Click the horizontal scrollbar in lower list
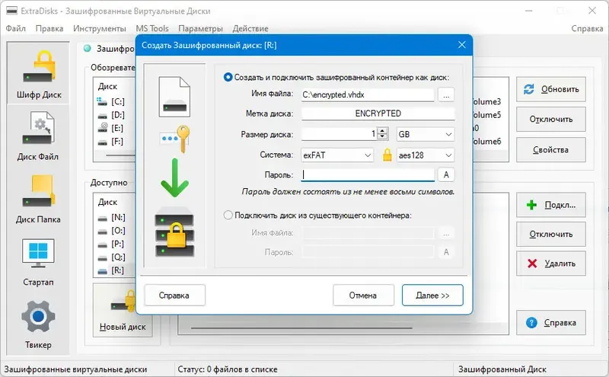This screenshot has height=377, width=609. coord(301,328)
